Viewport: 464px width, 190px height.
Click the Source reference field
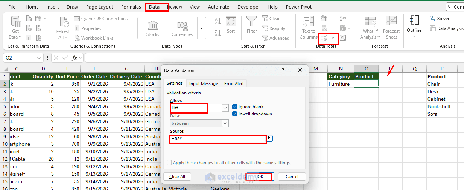218,139
